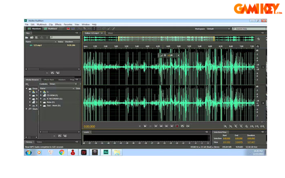Open the View menu
The height and width of the screenshot is (178, 285).
point(77,24)
